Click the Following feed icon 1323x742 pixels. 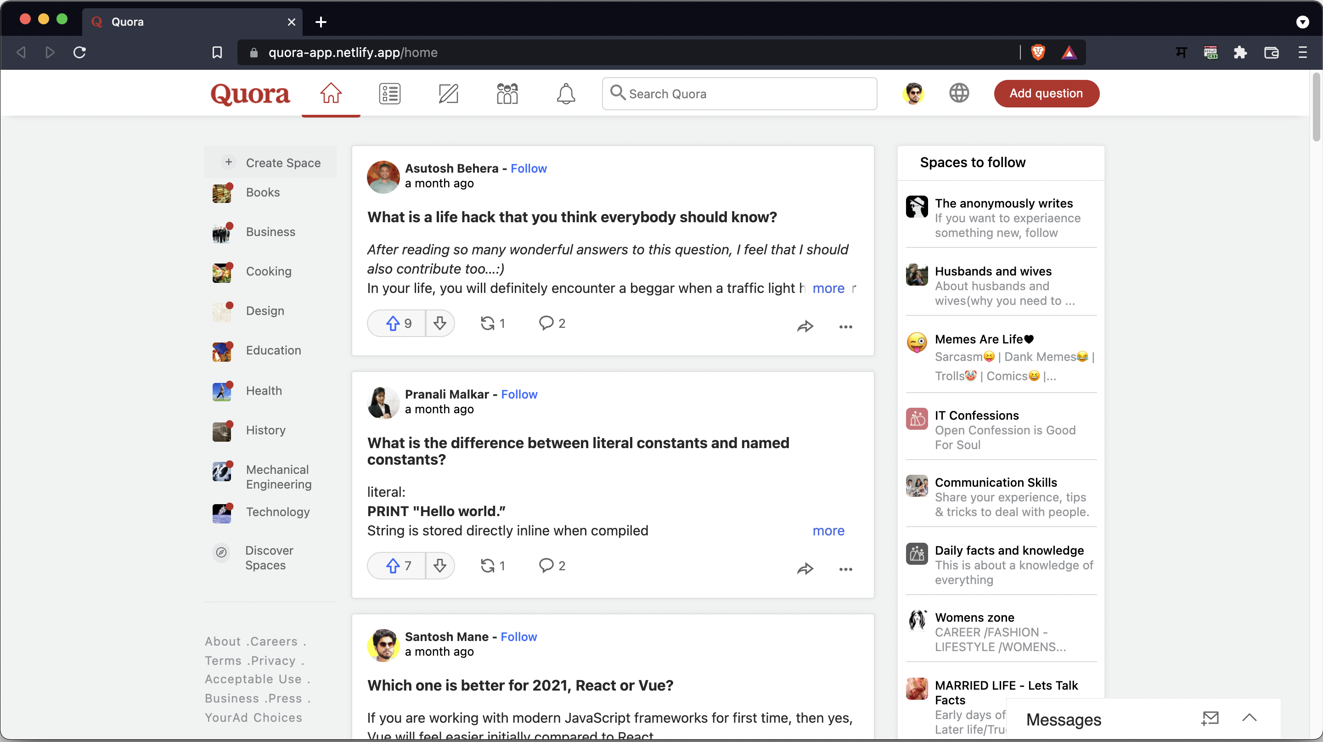[x=389, y=94]
